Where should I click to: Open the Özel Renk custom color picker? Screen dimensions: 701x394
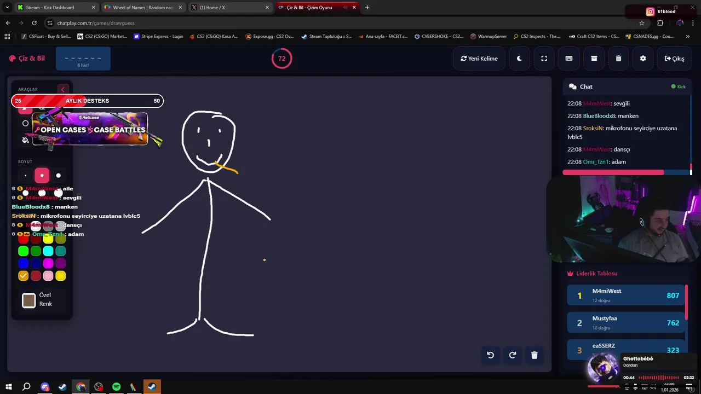tap(28, 300)
